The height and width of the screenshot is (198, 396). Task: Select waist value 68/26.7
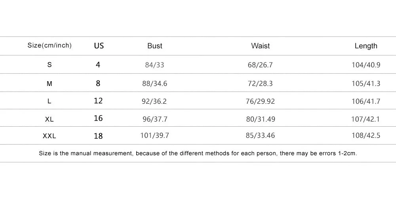260,65
